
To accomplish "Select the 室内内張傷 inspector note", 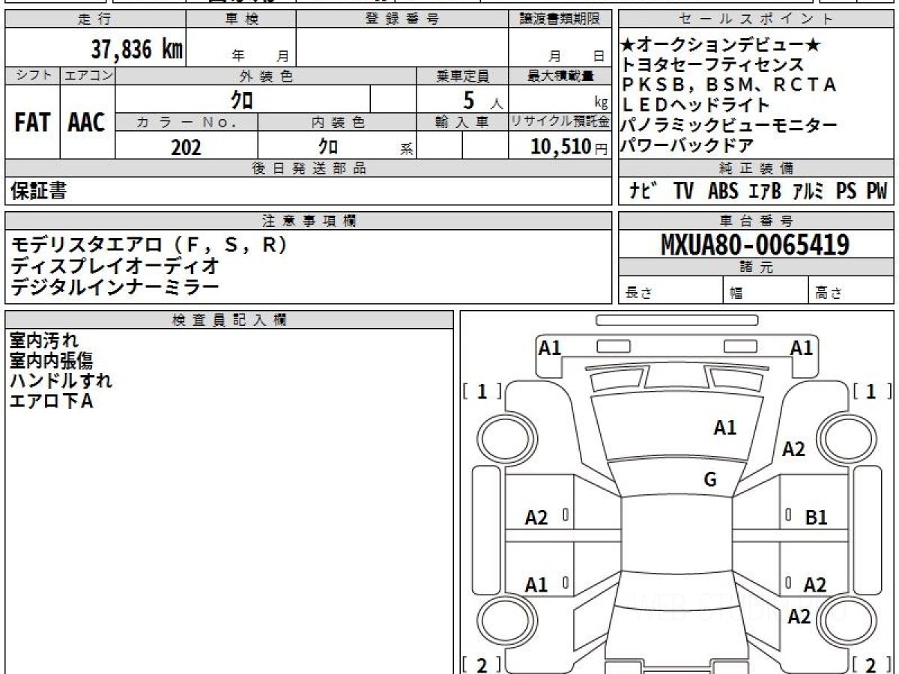I will coord(51,361).
